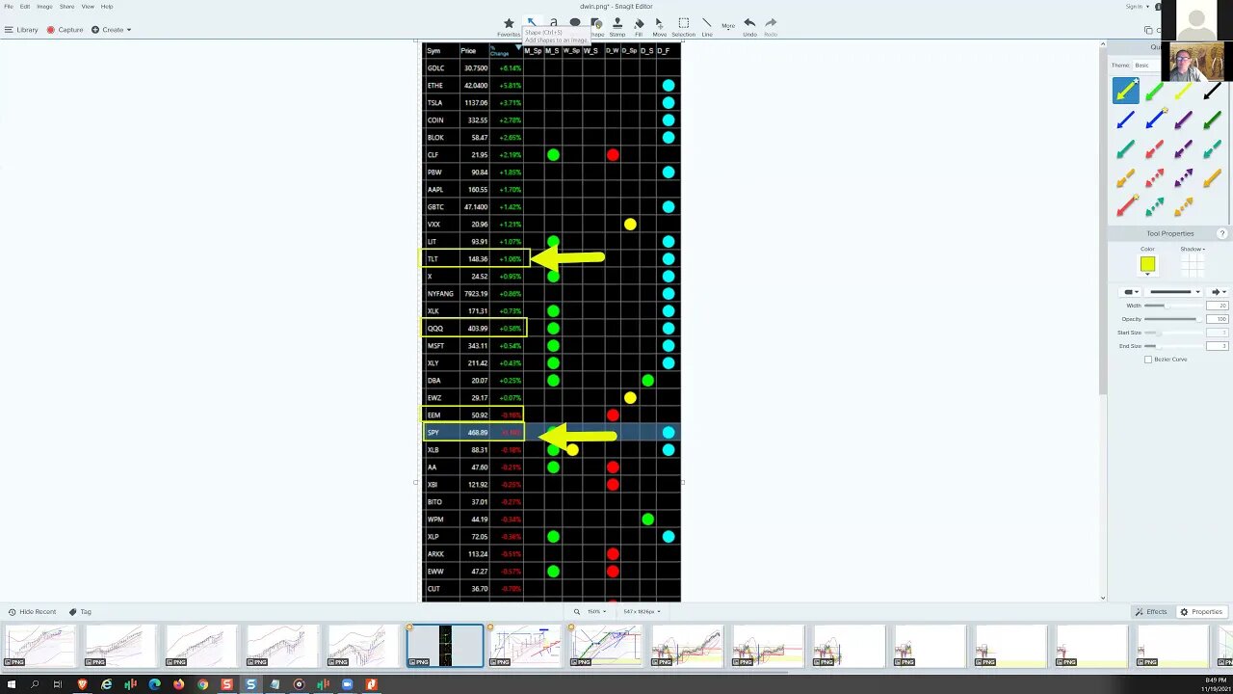Adjust the Width slider
This screenshot has height=694, width=1233.
click(1171, 306)
